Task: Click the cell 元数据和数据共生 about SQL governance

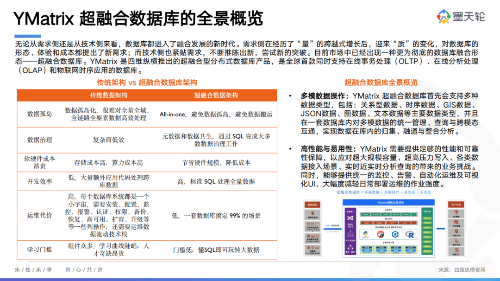Action: coord(216,140)
